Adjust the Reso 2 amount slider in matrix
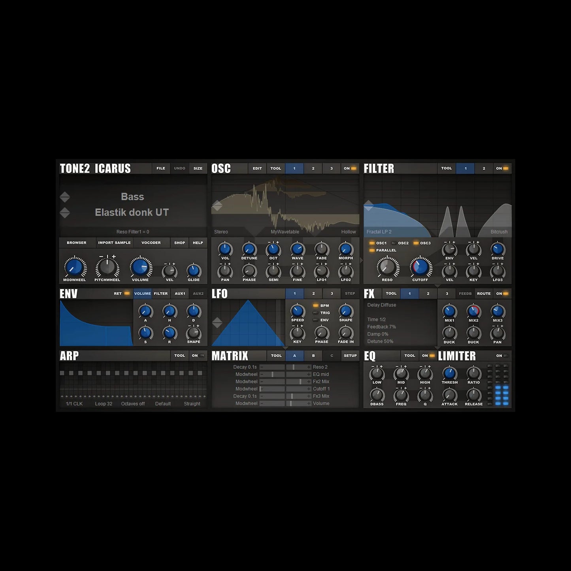 coord(299,367)
